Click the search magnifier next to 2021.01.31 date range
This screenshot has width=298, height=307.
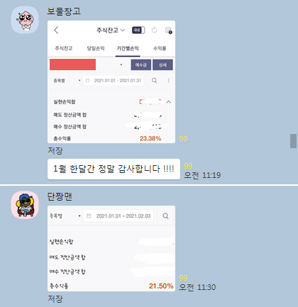tap(154, 81)
